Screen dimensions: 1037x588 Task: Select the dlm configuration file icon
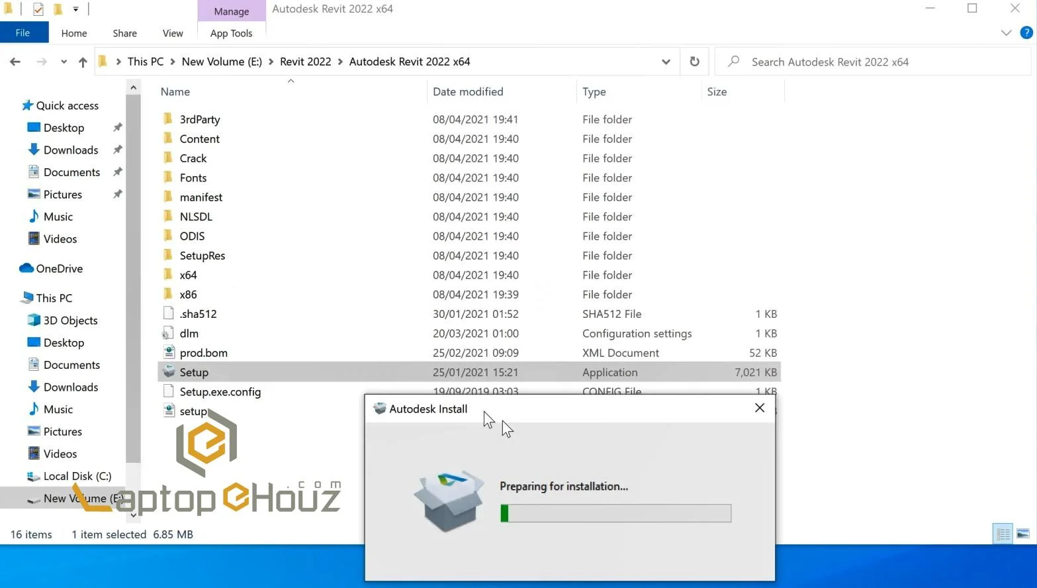[168, 333]
